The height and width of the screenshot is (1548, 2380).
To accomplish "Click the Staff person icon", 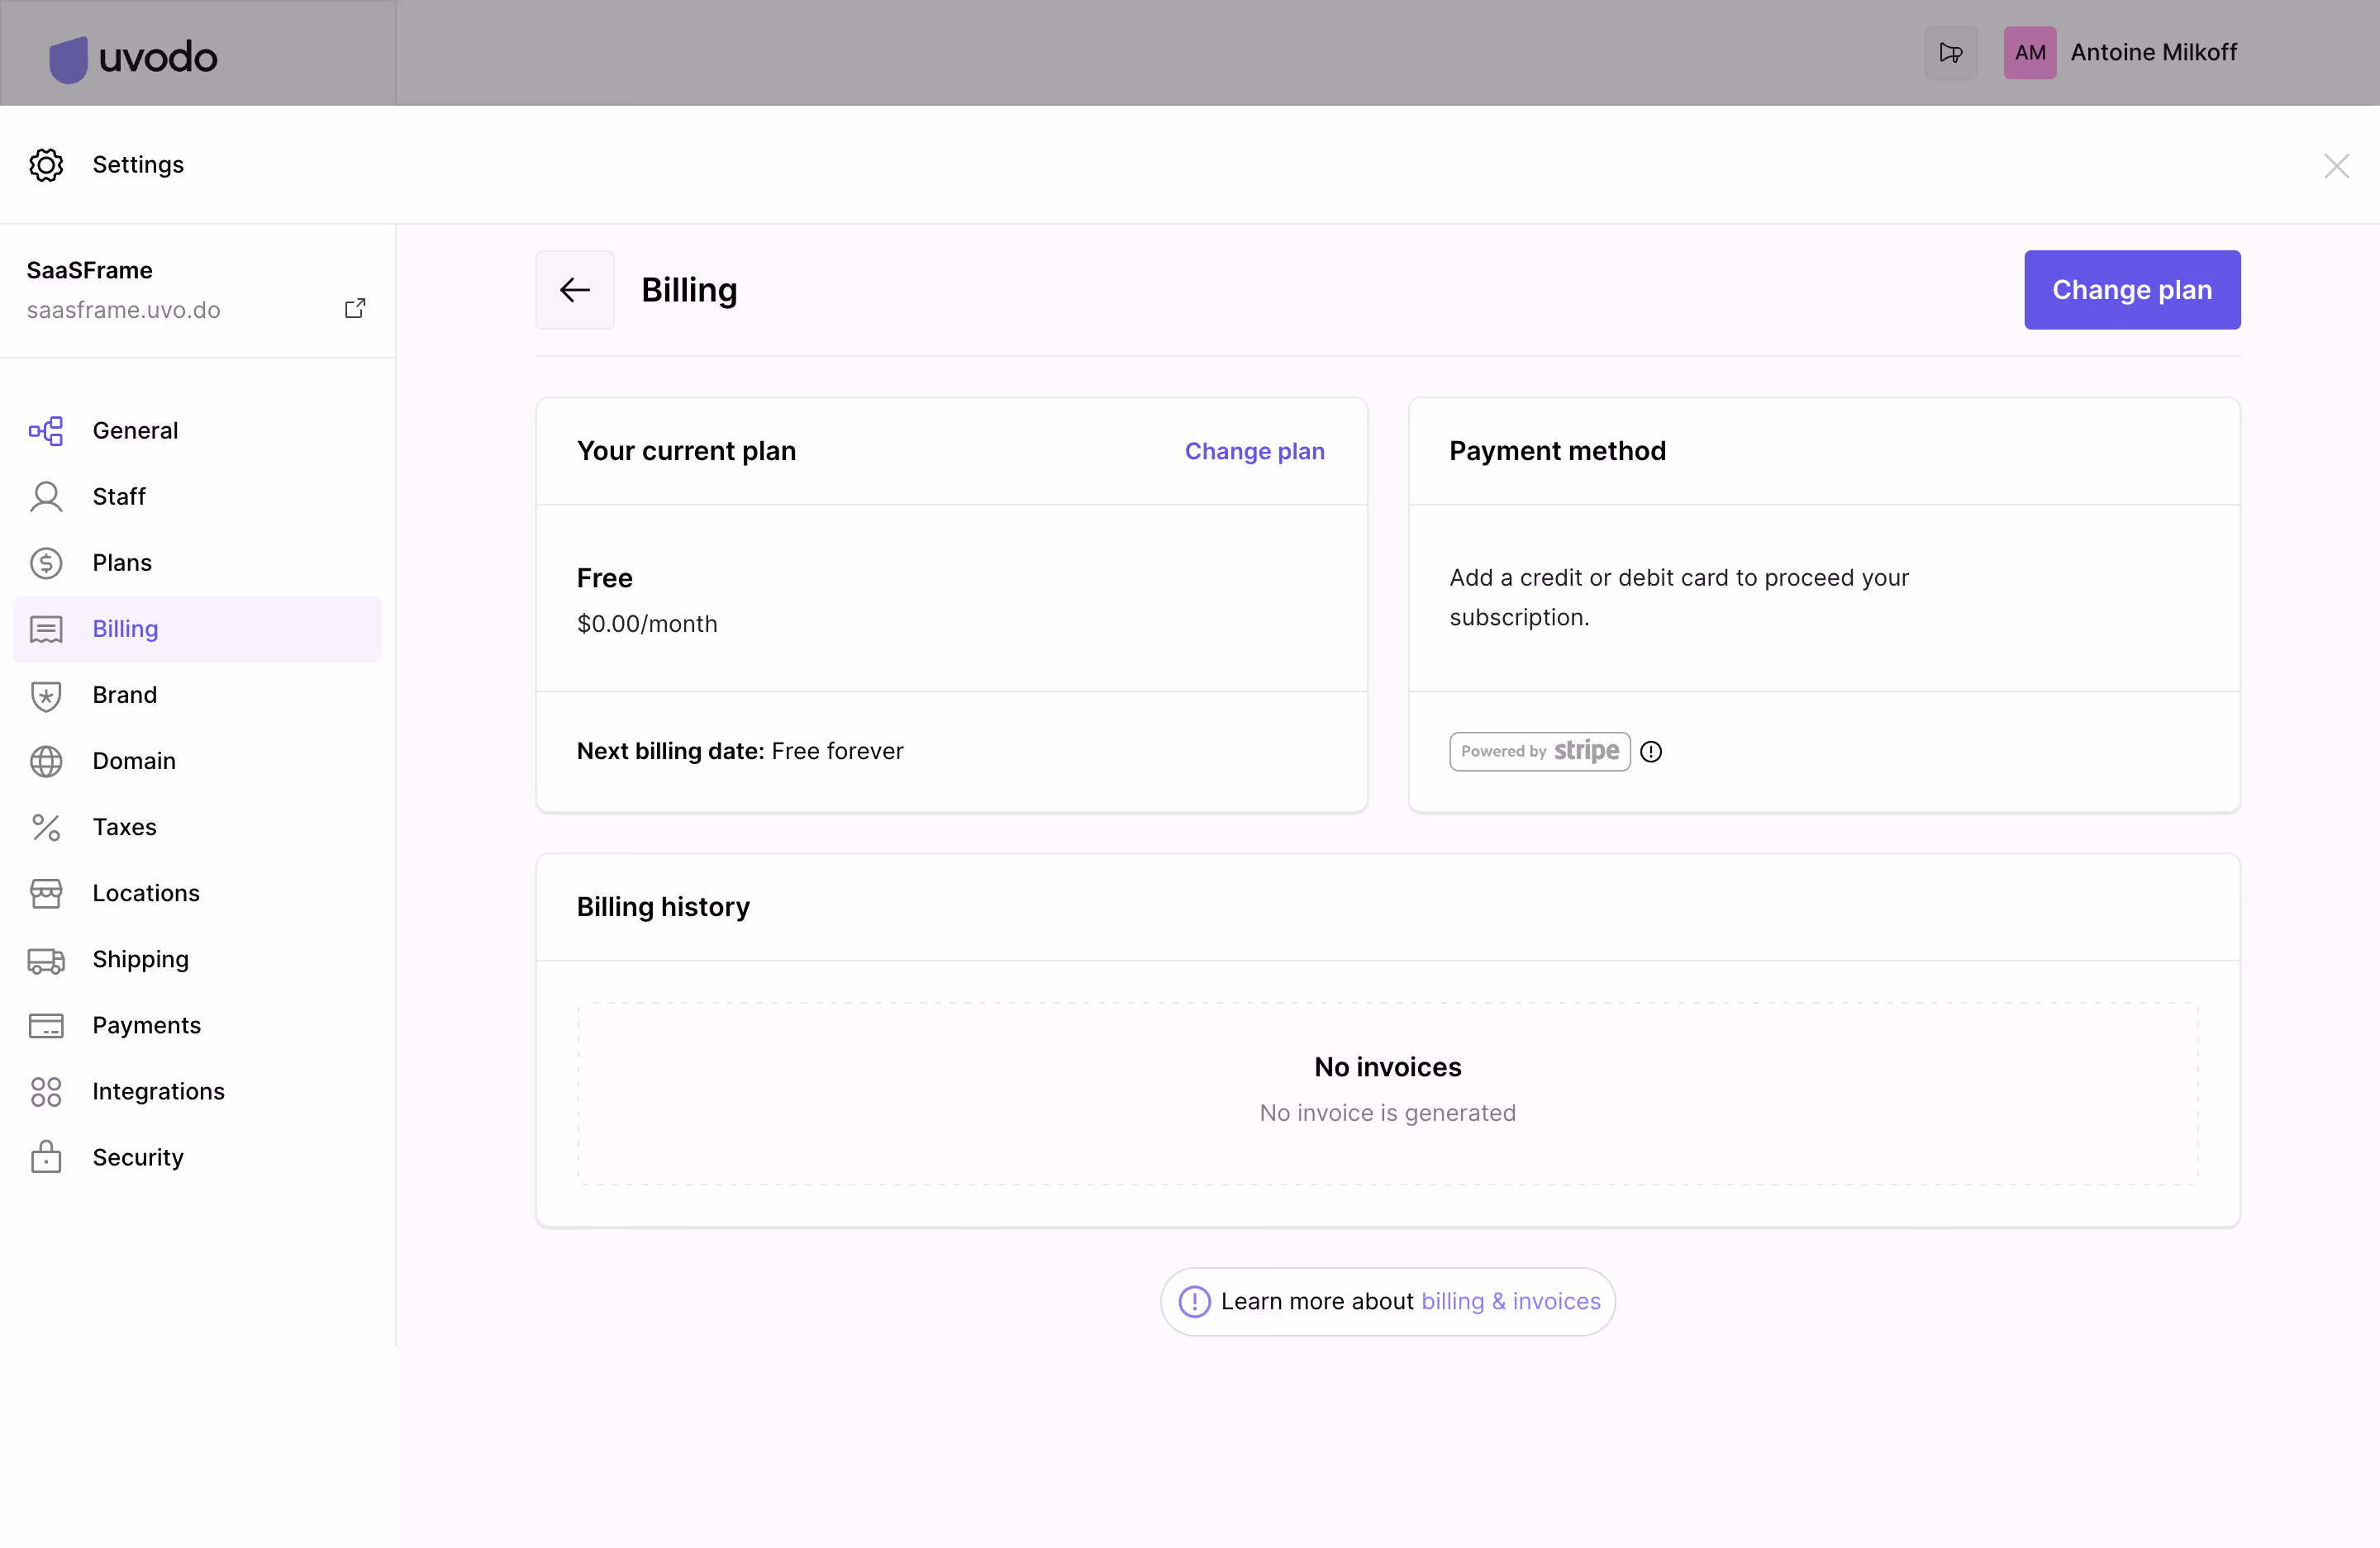I will (x=46, y=496).
